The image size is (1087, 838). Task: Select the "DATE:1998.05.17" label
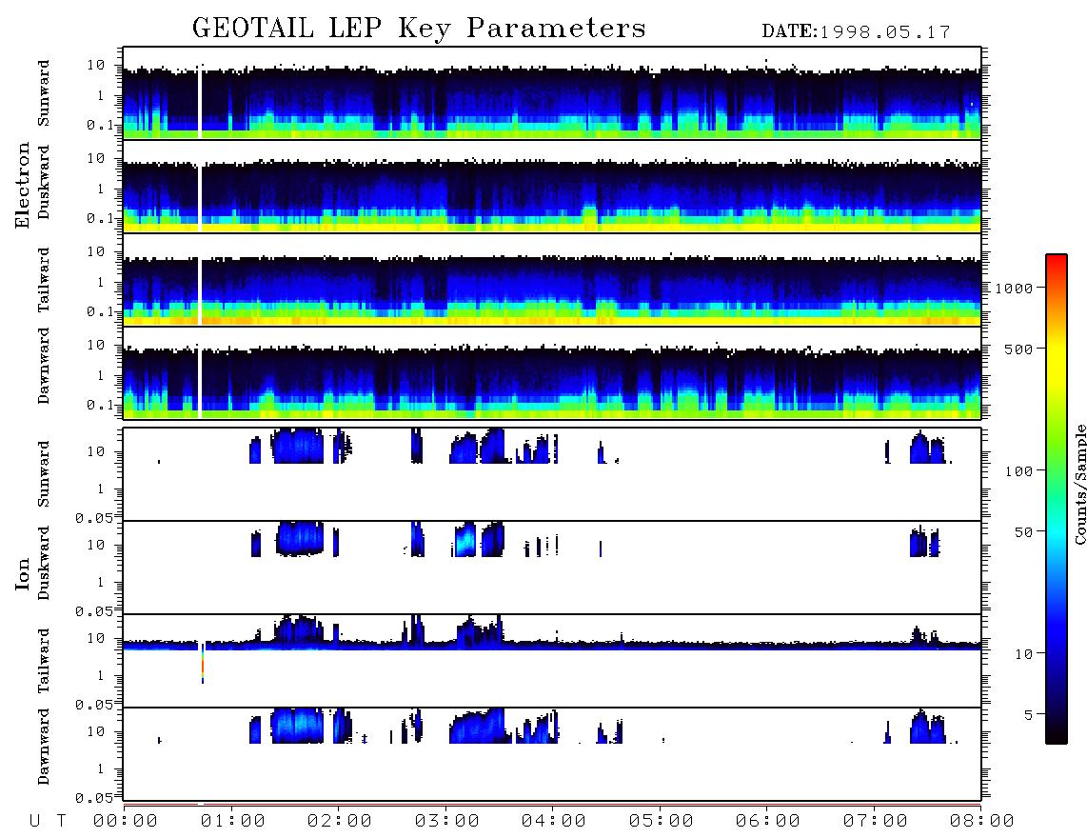pos(856,31)
